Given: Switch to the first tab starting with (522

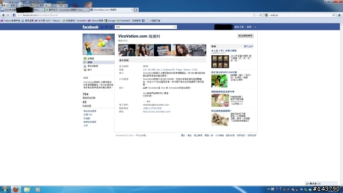Looking at the screenshot, I should coord(22,10).
